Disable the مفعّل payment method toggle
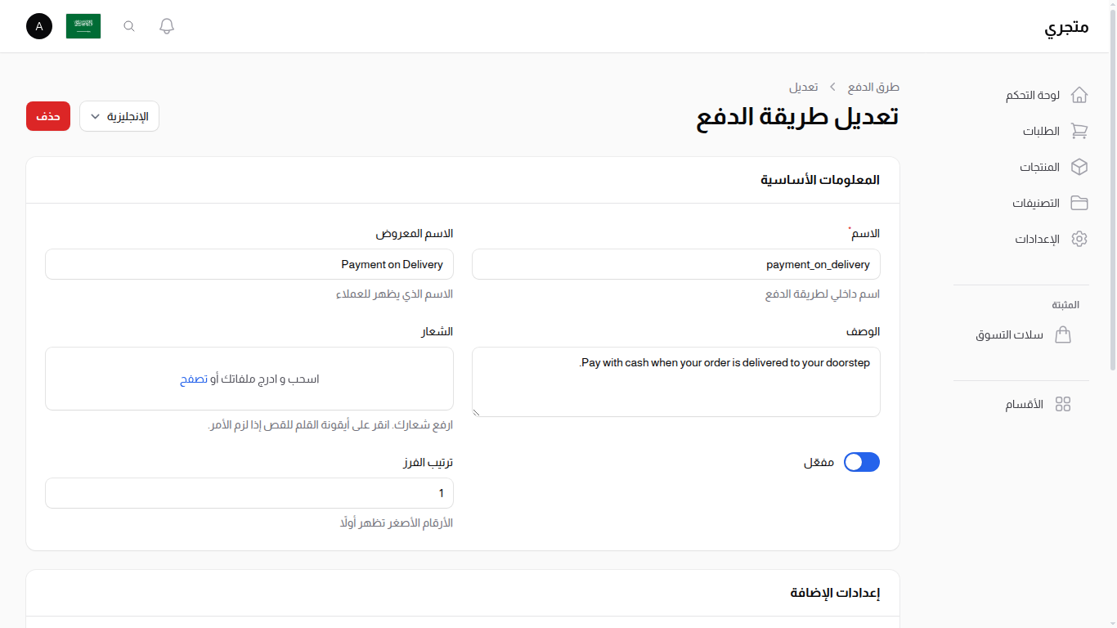This screenshot has height=628, width=1117. point(861,462)
